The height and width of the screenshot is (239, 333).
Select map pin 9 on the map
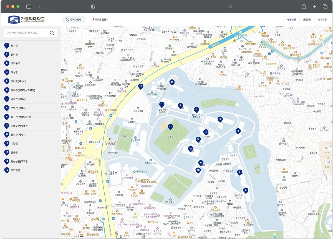pyautogui.click(x=201, y=163)
